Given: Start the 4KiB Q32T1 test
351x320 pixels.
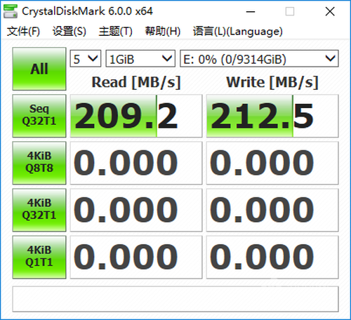Looking at the screenshot, I should click(x=39, y=210).
